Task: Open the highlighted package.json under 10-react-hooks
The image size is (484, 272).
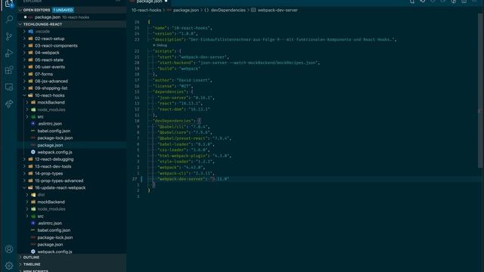Action: 73,145
